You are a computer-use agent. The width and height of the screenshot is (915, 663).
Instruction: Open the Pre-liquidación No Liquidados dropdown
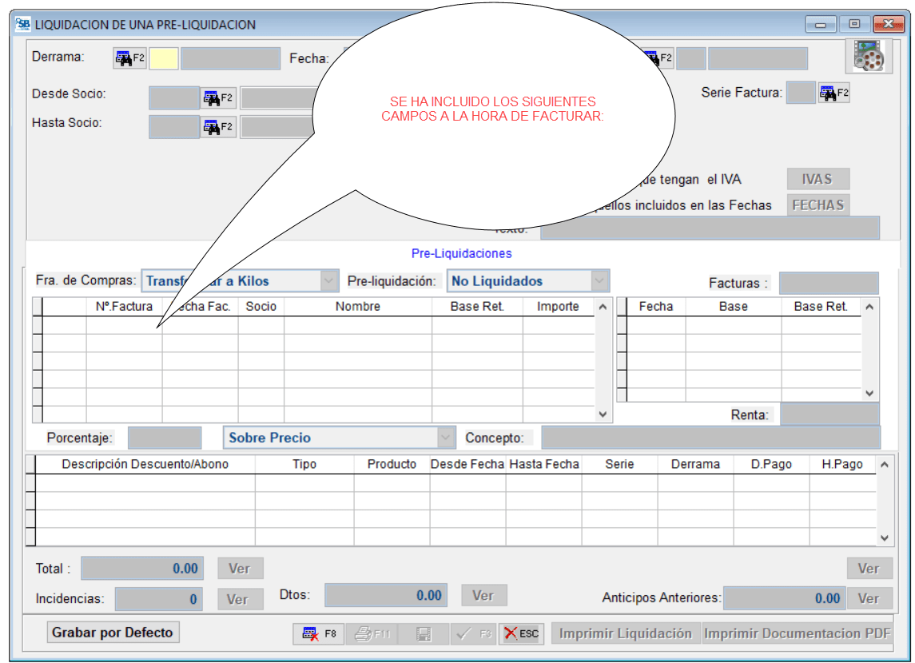[x=599, y=281]
